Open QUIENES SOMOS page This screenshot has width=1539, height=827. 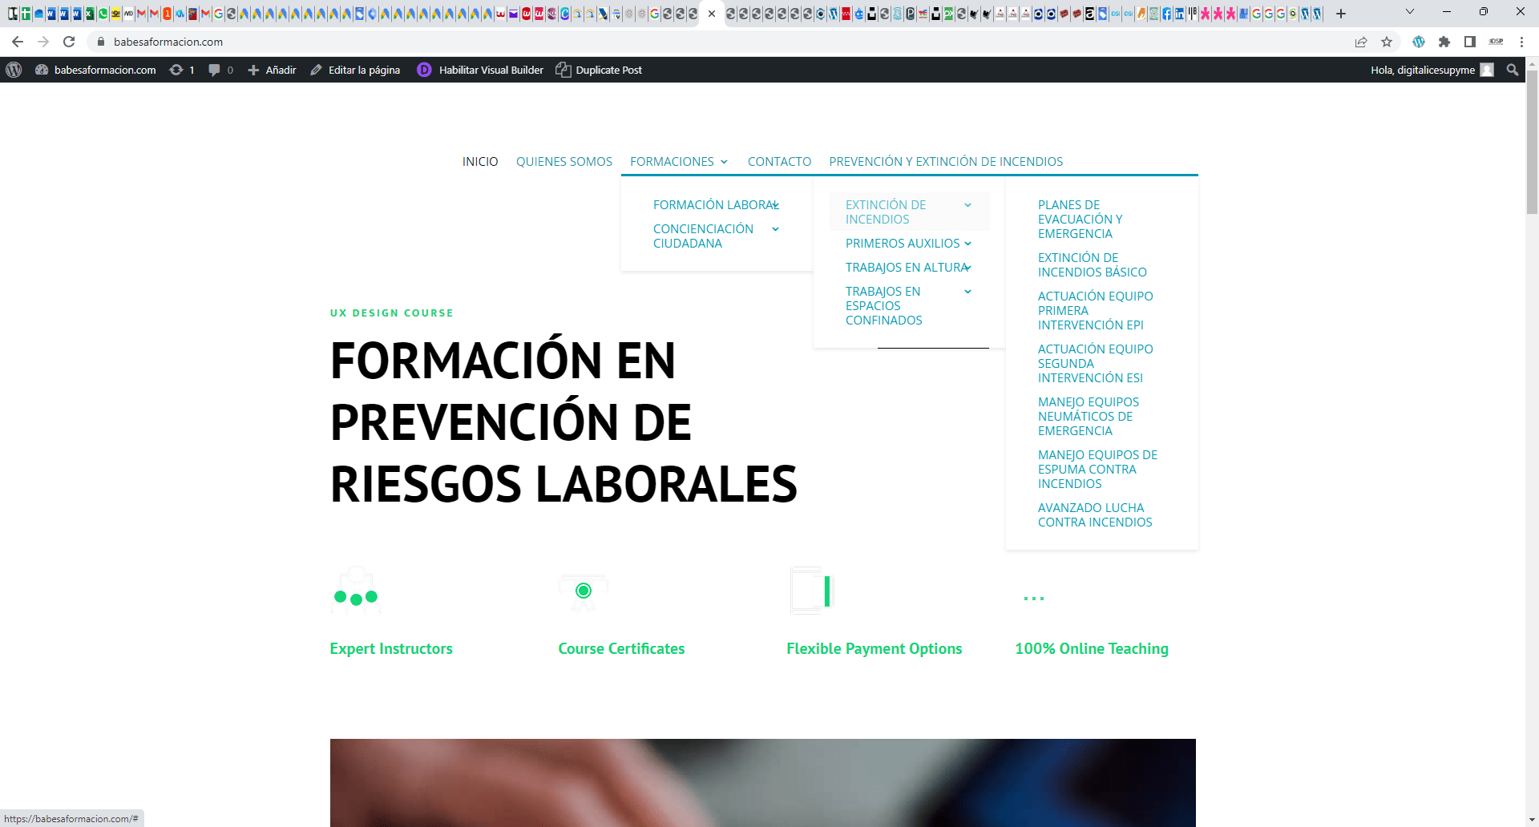pos(564,162)
